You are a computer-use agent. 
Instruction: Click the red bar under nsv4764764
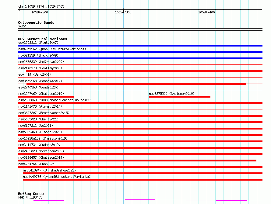[x=140, y=167]
